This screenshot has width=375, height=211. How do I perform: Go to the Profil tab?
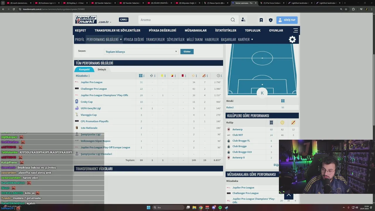[x=79, y=40]
